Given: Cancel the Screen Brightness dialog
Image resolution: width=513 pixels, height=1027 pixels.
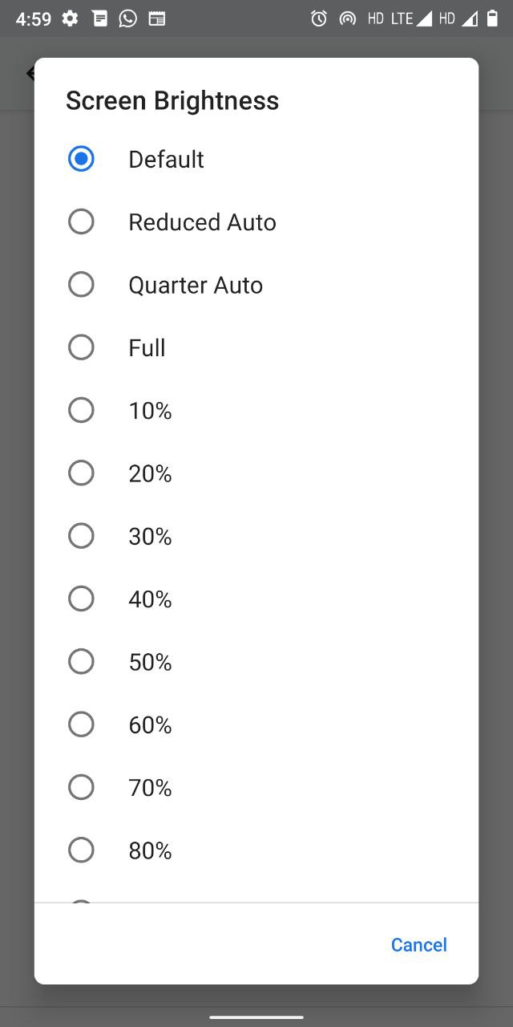Looking at the screenshot, I should [419, 944].
